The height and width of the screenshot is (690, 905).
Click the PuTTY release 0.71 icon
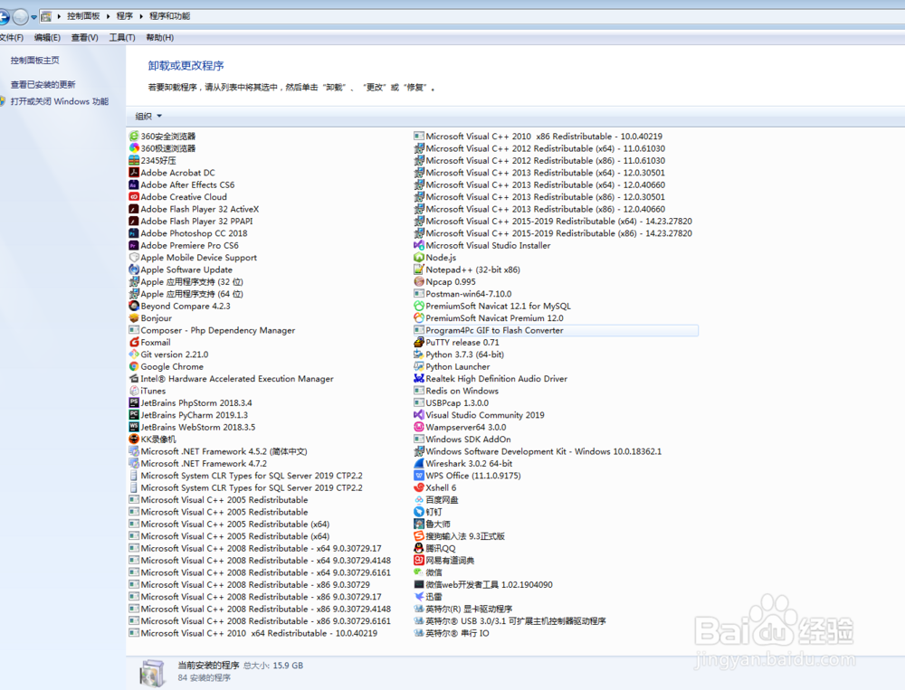click(x=419, y=342)
